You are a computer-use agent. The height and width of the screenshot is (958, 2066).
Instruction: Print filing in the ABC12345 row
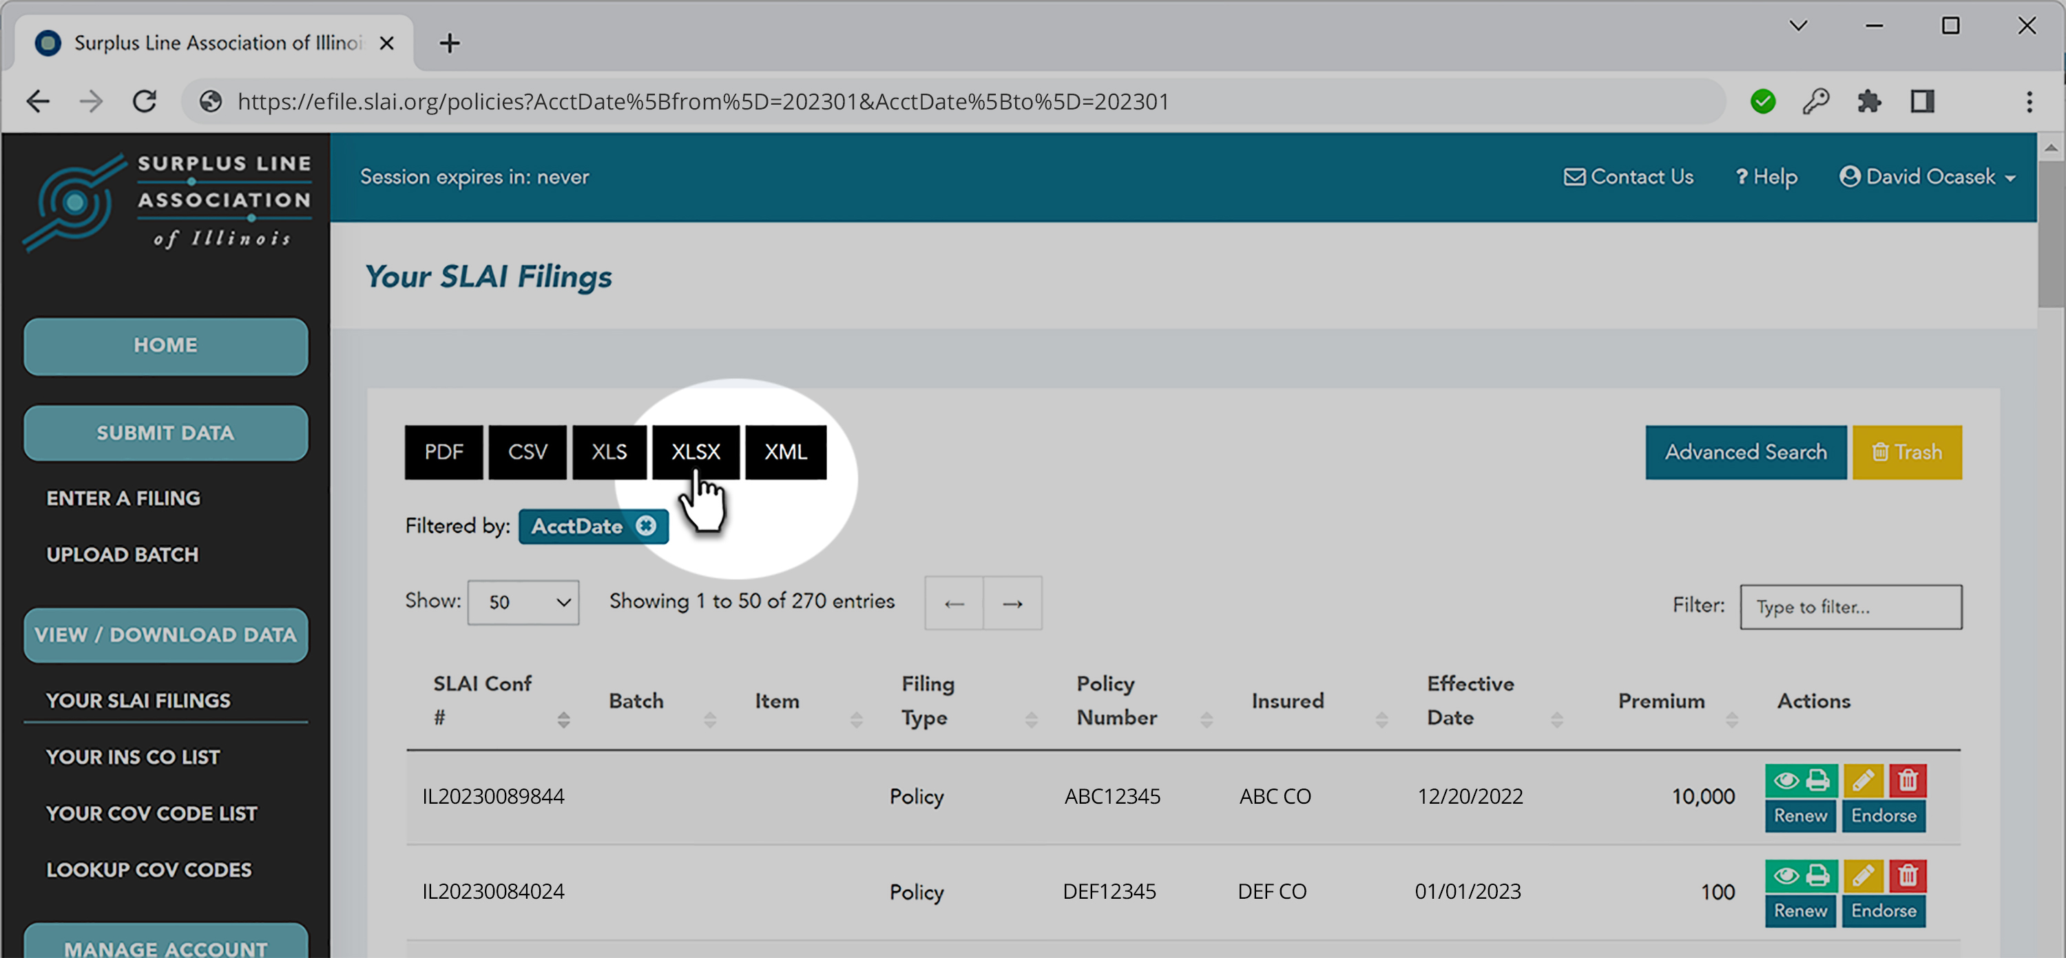coord(1818,781)
